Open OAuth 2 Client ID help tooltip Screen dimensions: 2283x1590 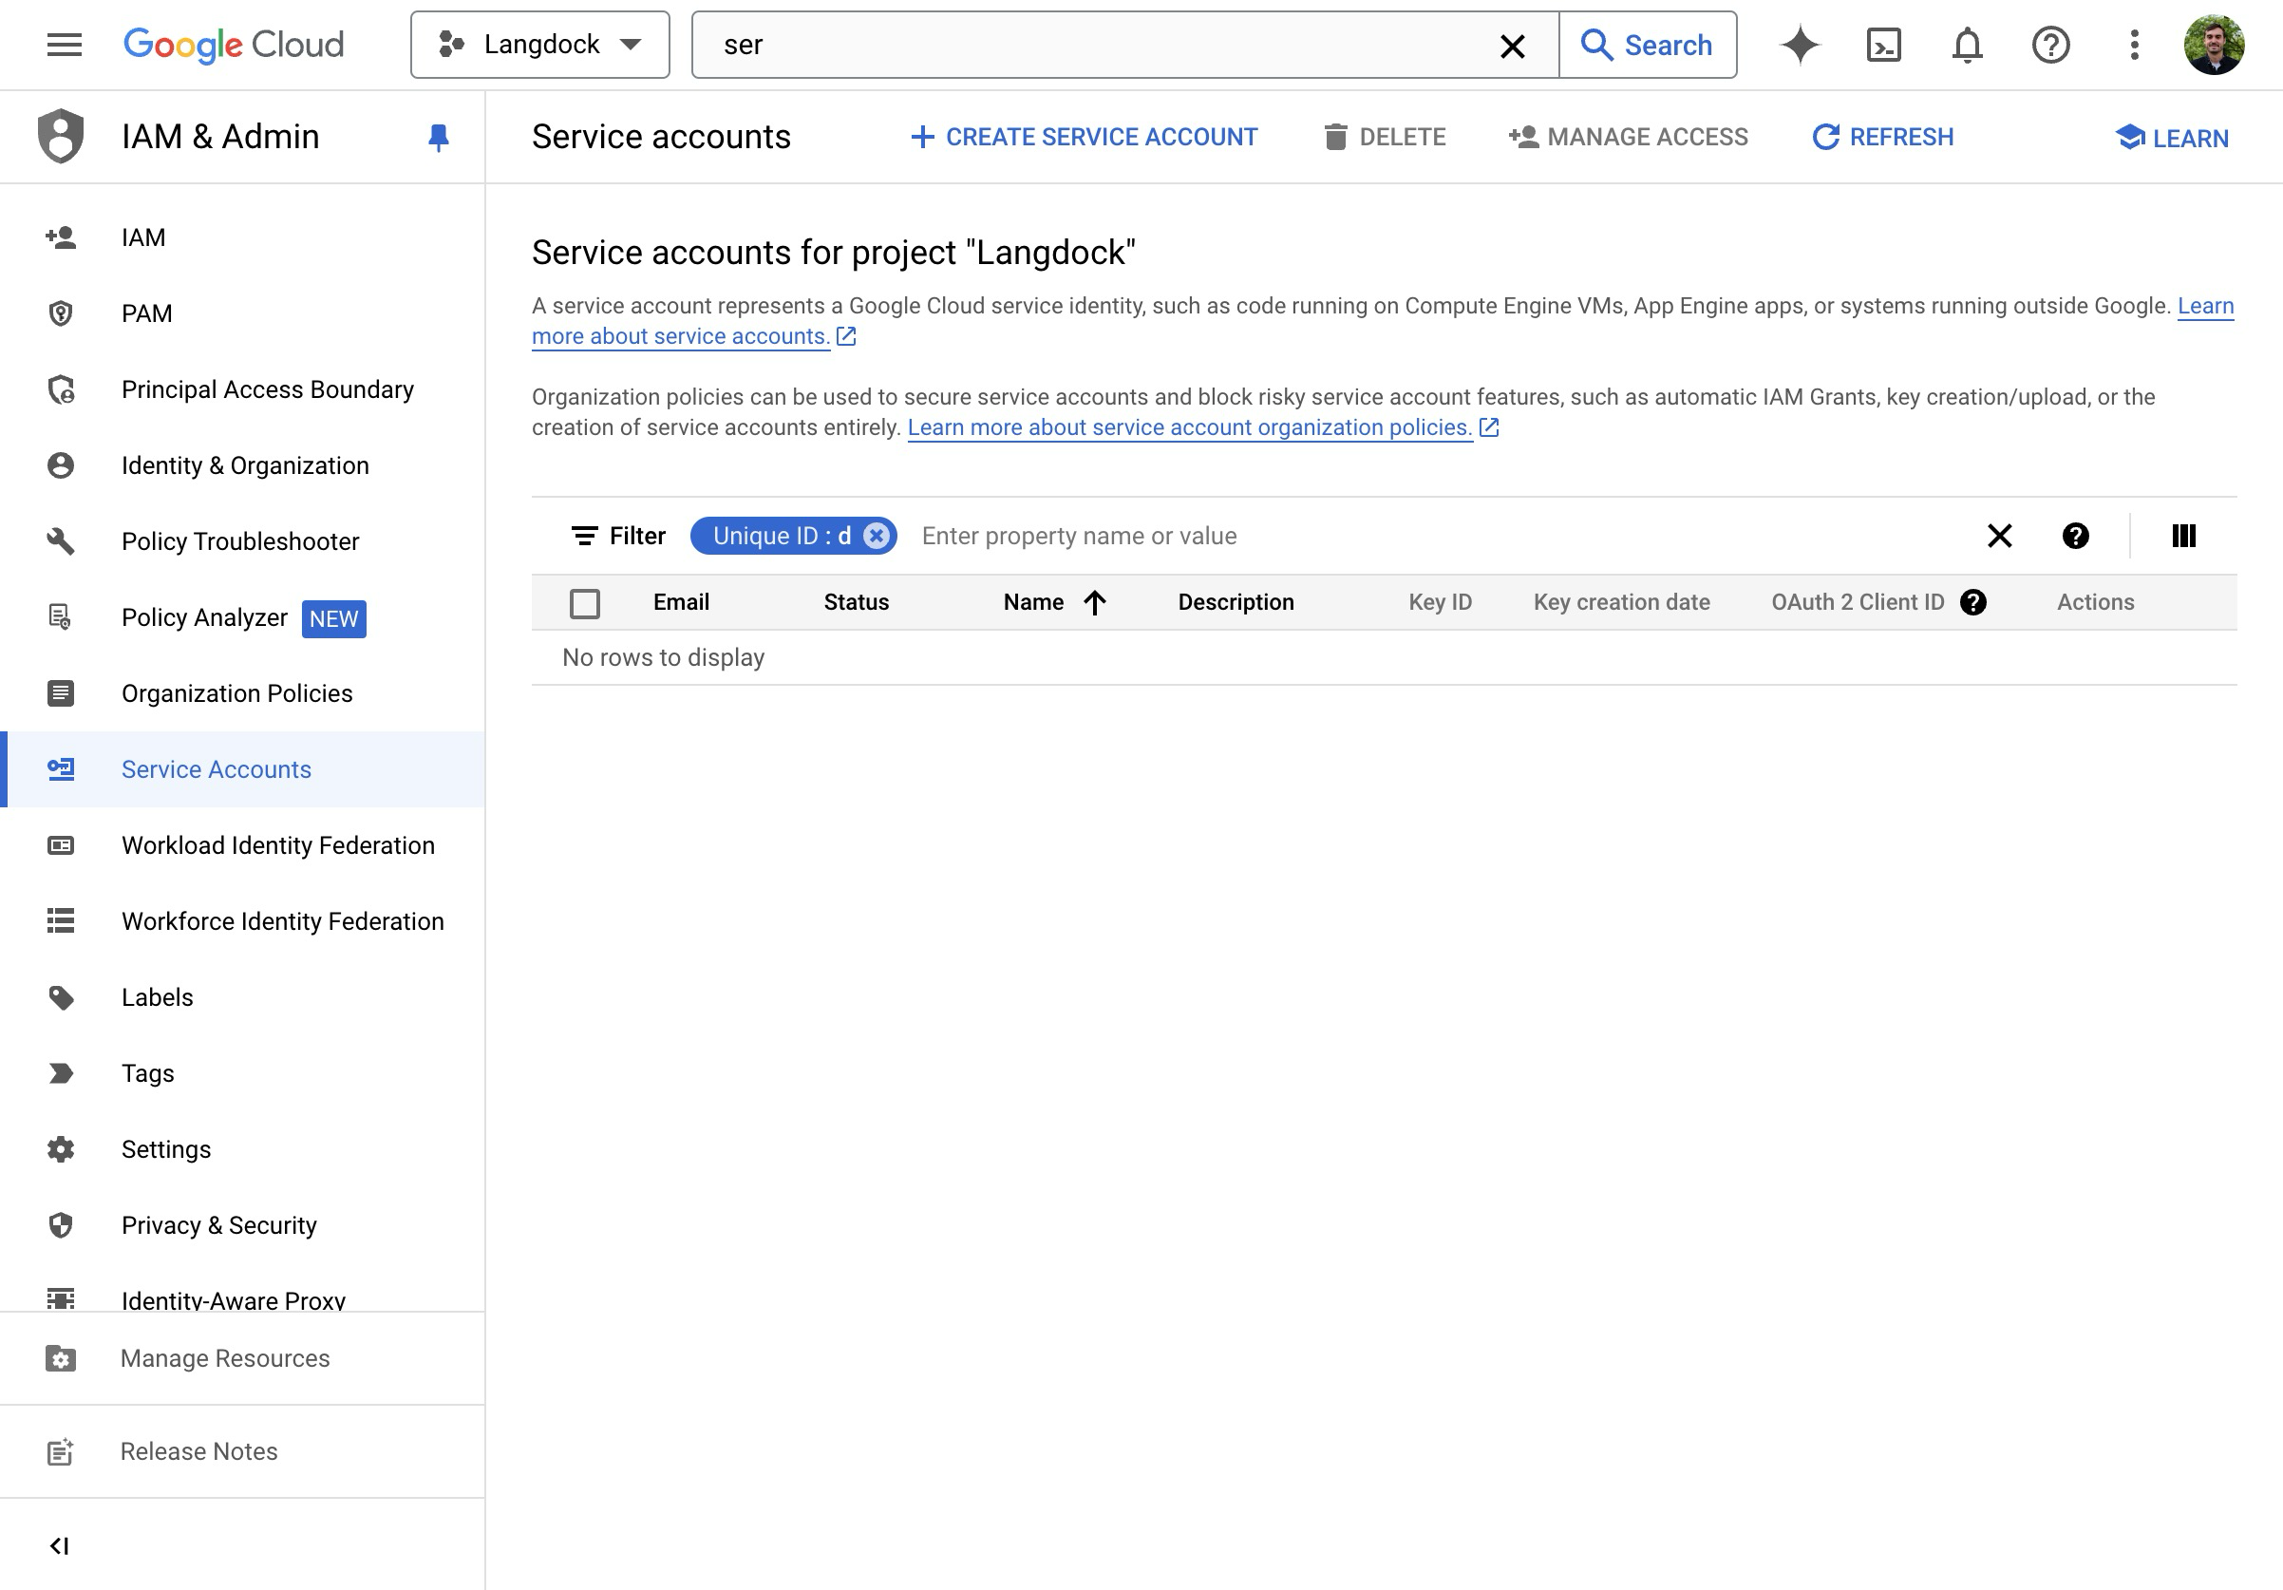pos(1972,602)
